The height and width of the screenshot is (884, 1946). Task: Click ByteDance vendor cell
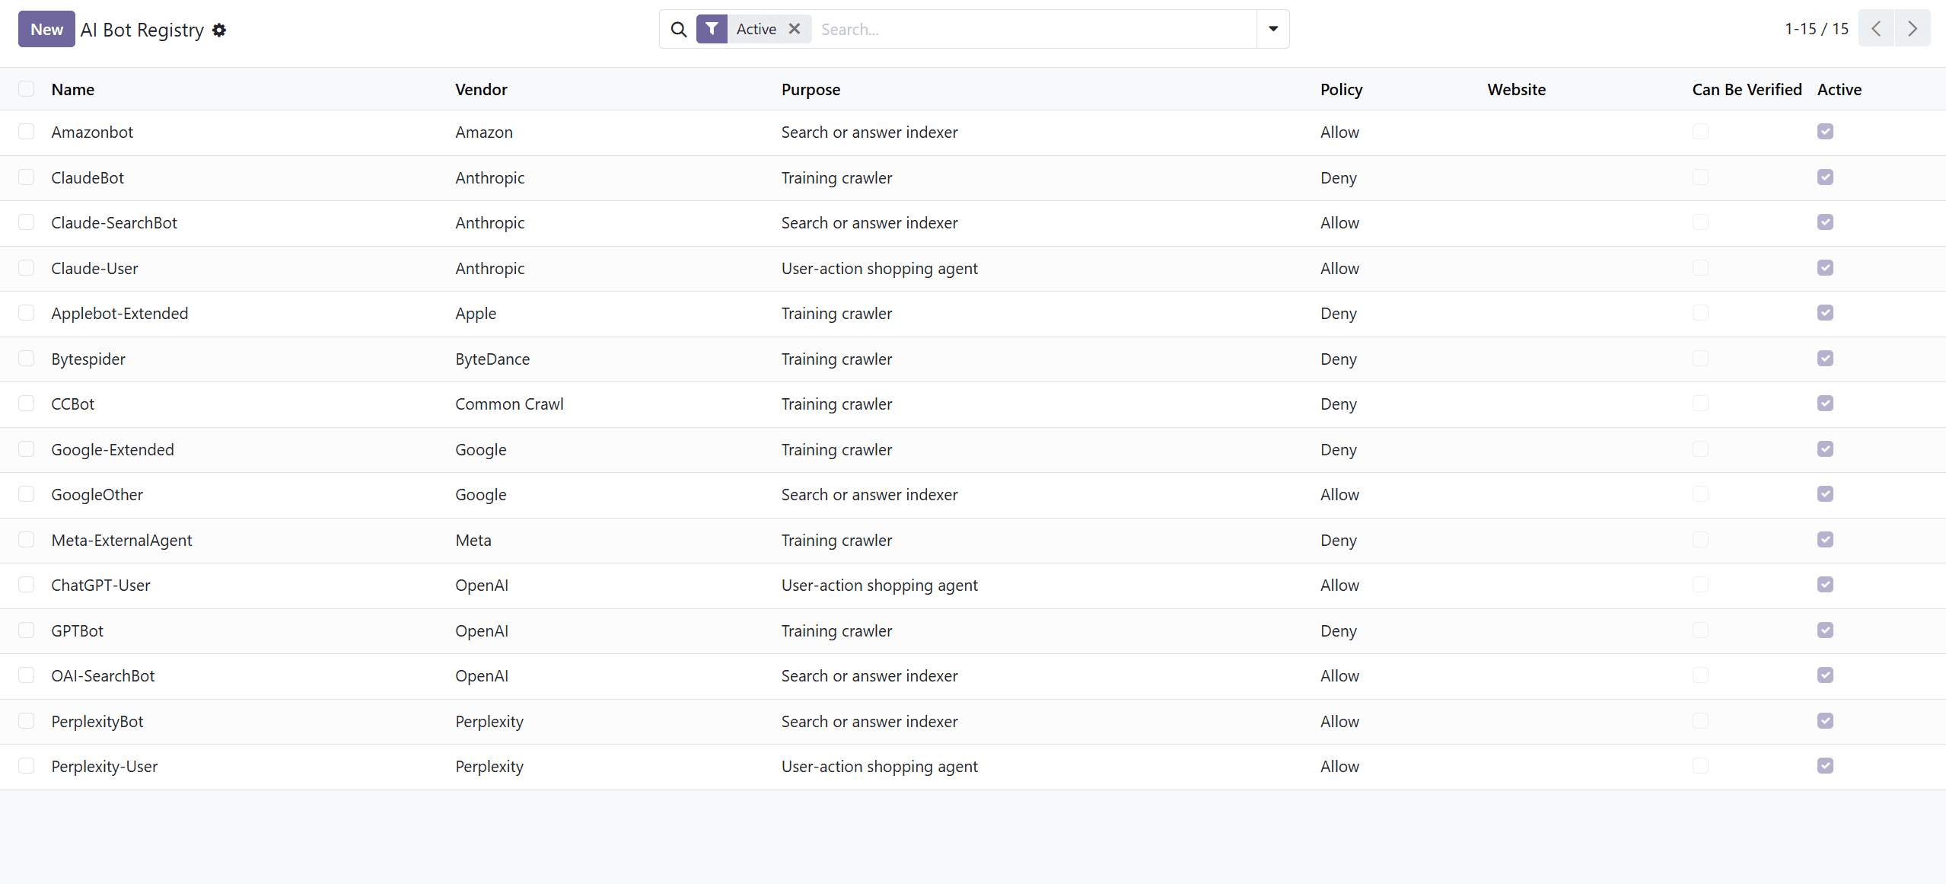pyautogui.click(x=492, y=359)
